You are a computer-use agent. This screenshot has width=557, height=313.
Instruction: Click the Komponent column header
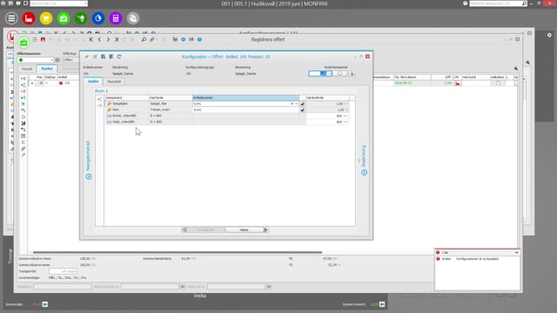127,97
